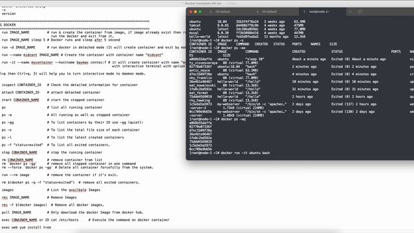The width and height of the screenshot is (414, 233).
Task: Click the 'ps -f "status=exited"' line in editor
Action: 56,145
